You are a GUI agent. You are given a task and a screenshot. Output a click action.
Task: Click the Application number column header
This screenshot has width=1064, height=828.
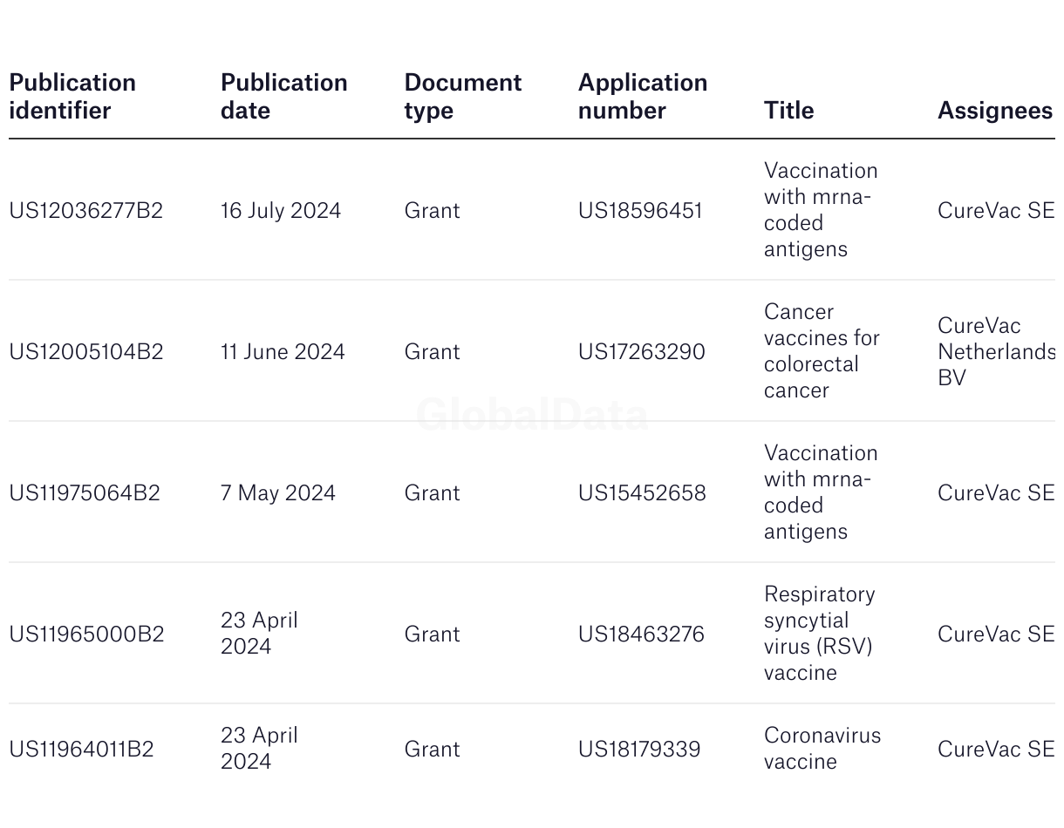click(x=642, y=97)
